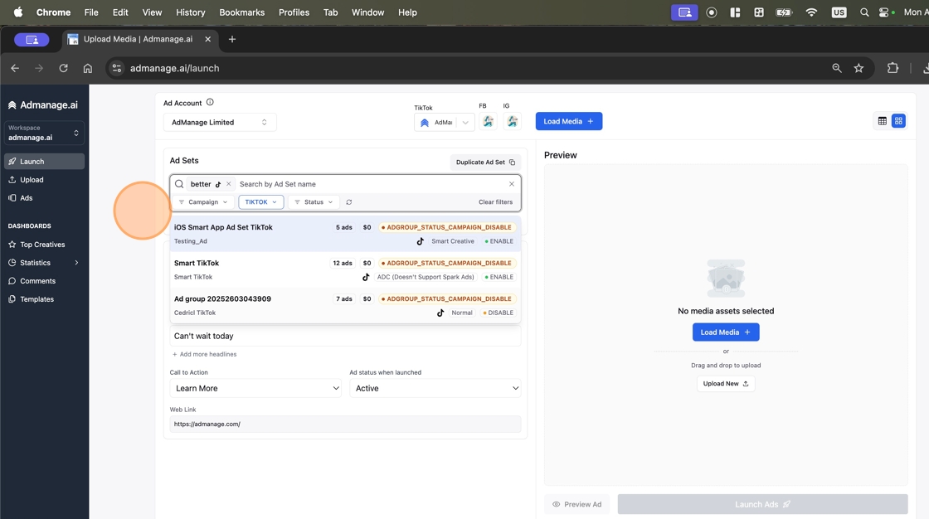
Task: Open Top Creatives in the sidebar
Action: (x=42, y=245)
